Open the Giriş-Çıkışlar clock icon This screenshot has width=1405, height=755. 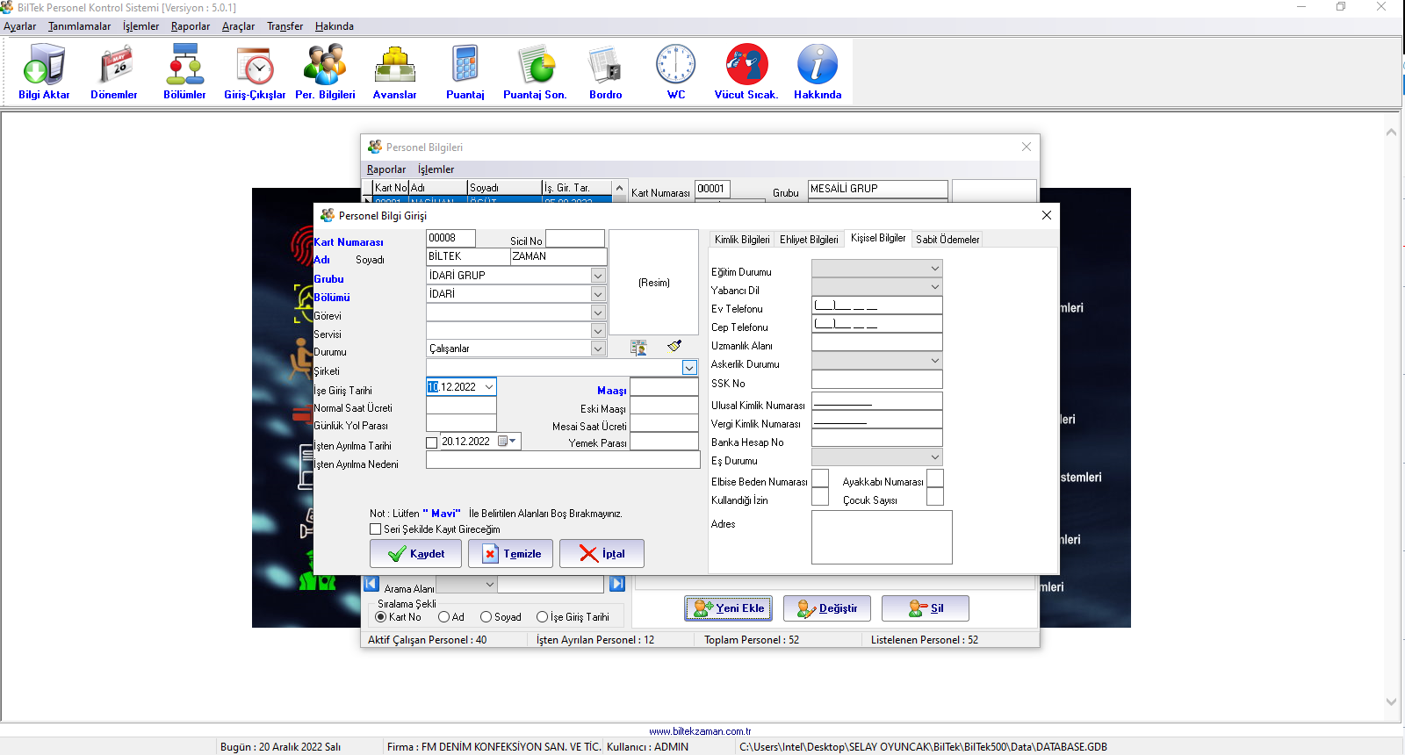[x=255, y=72]
